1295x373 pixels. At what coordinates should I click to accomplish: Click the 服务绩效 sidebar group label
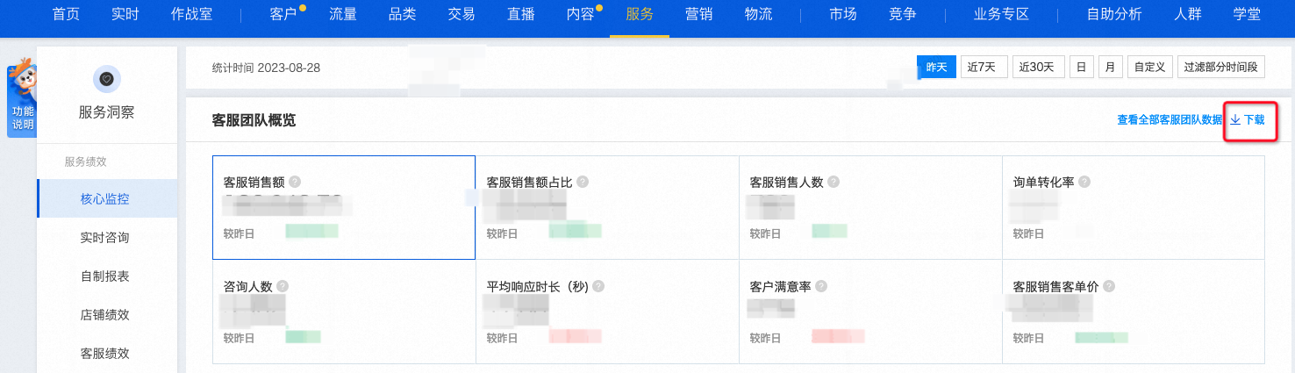(x=85, y=161)
